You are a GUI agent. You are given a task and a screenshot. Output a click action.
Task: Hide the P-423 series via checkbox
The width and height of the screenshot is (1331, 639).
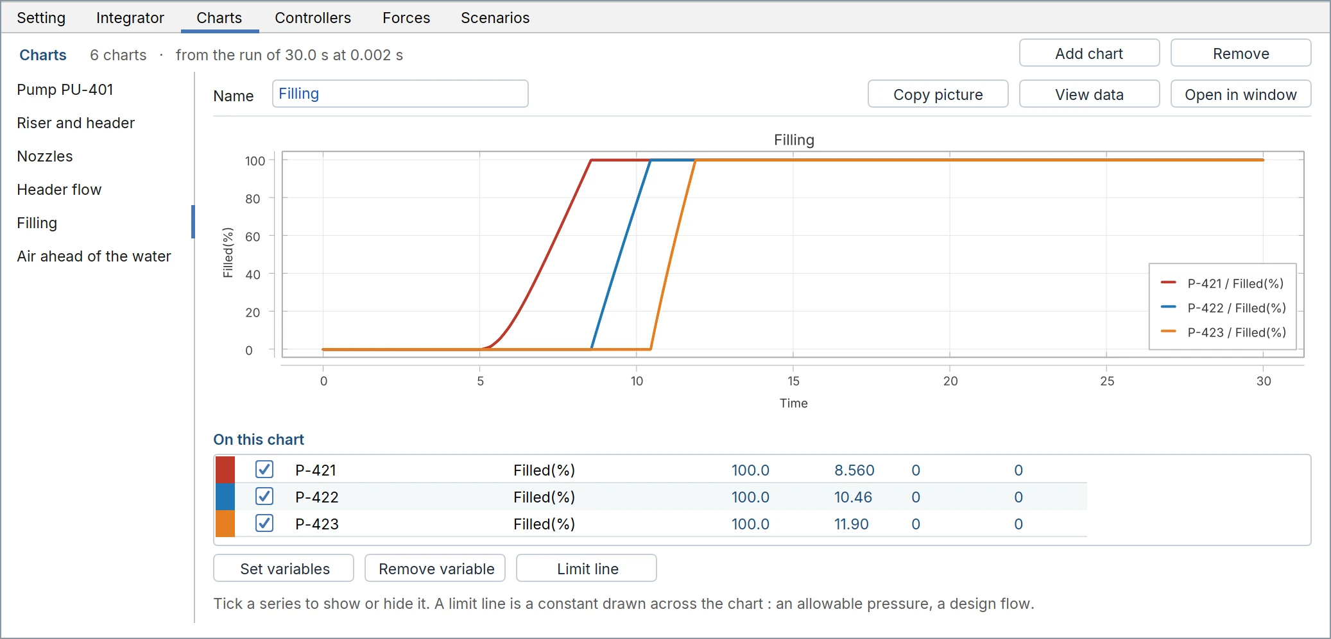coord(264,523)
